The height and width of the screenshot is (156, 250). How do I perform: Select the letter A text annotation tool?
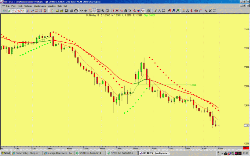(x=159, y=11)
